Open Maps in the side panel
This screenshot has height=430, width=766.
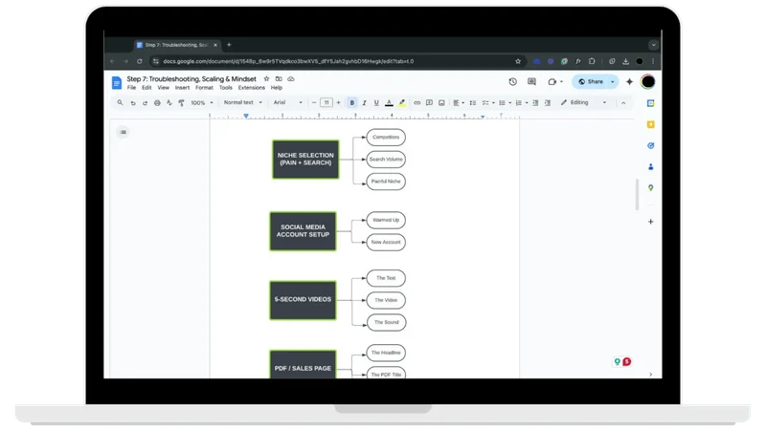(x=651, y=187)
